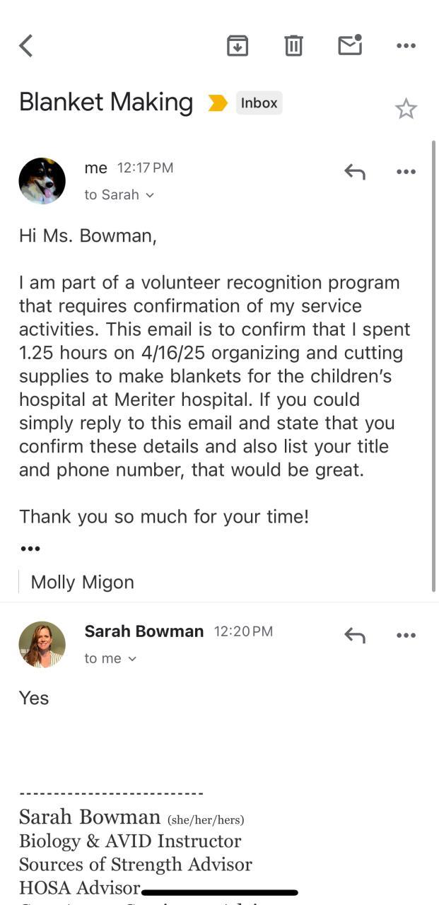Open Sarah Bowman's profile photo

point(42,645)
